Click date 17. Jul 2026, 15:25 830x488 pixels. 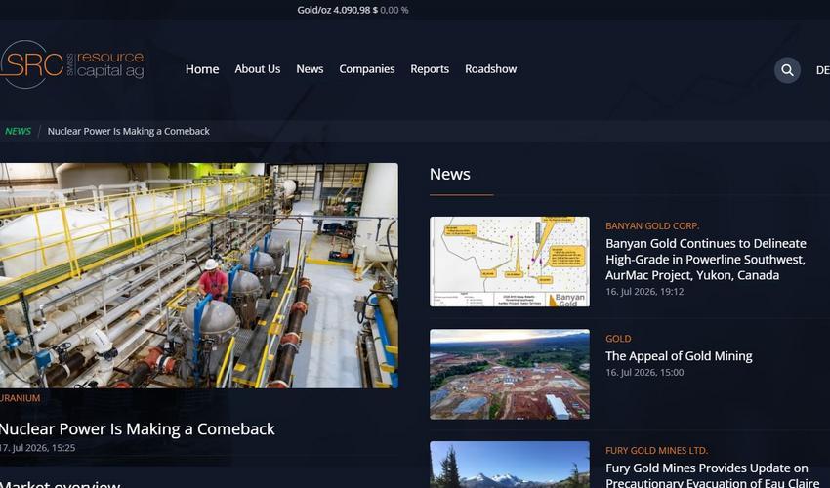tap(37, 448)
